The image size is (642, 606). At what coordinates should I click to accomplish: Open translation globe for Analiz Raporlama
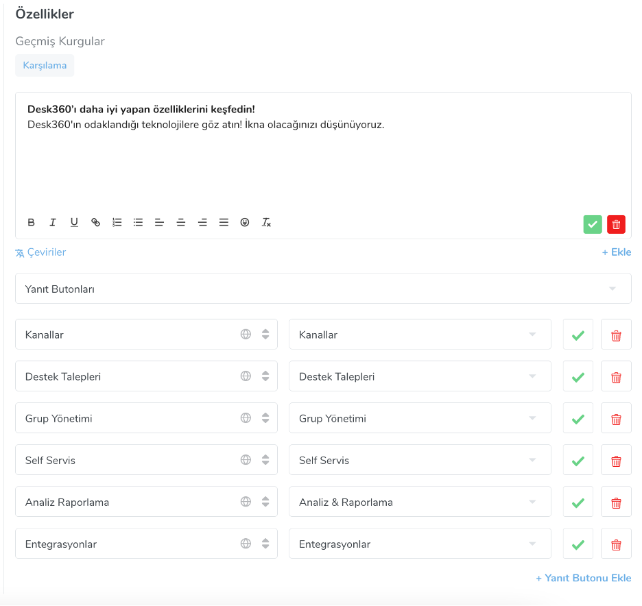(246, 502)
